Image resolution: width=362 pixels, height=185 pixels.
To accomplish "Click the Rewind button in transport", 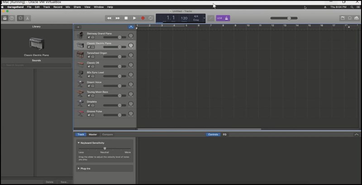I will pos(109,18).
